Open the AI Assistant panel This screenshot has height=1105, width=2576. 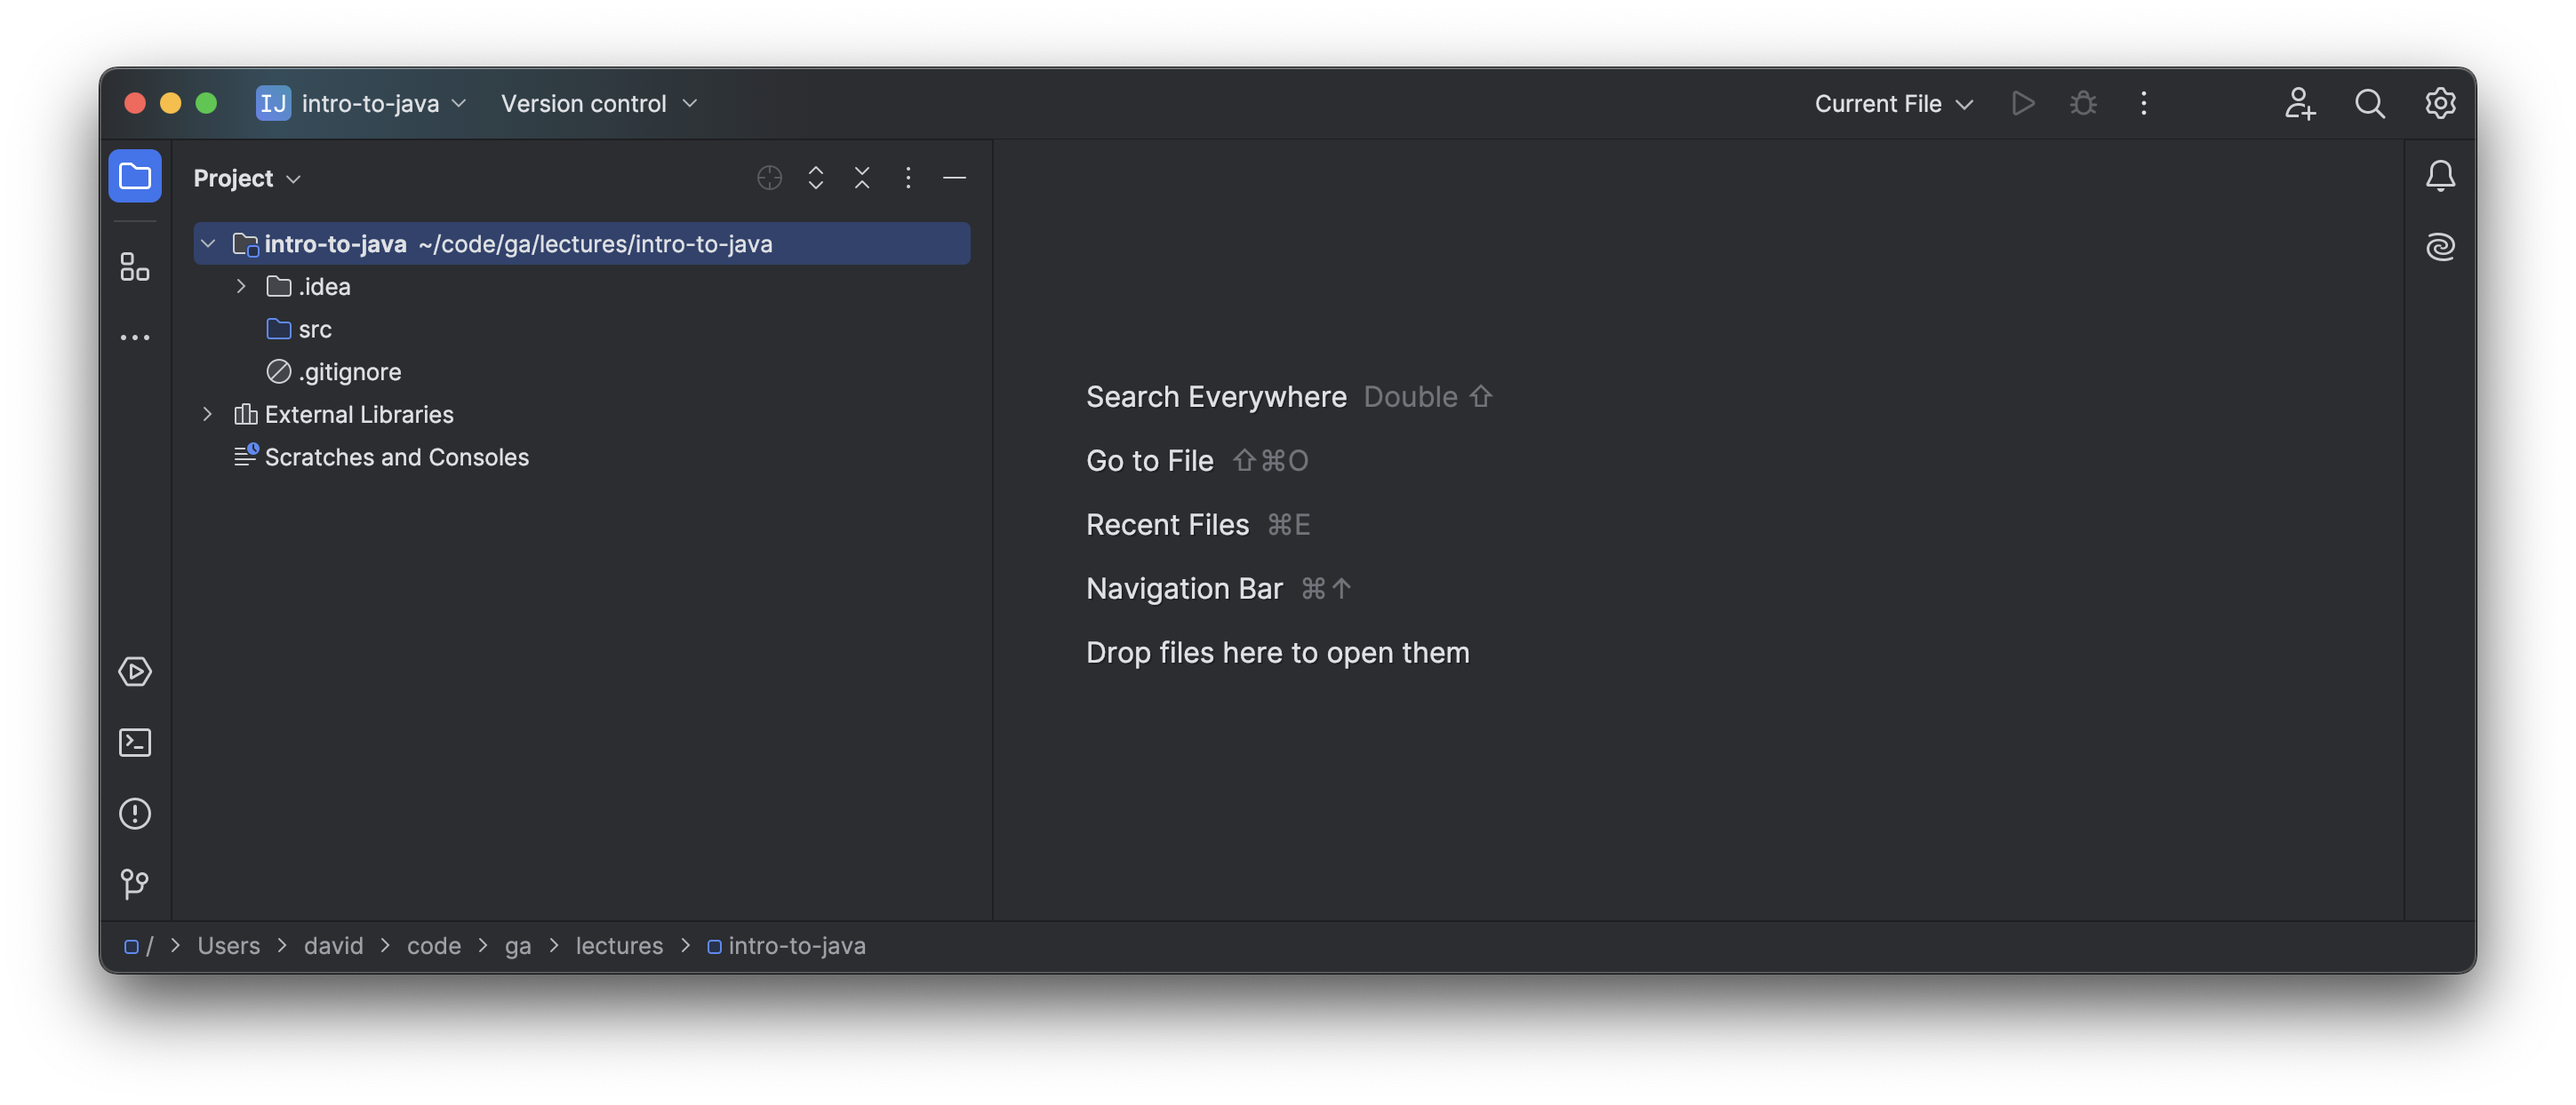[2440, 246]
